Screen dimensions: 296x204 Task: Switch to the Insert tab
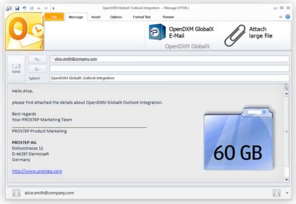click(96, 17)
